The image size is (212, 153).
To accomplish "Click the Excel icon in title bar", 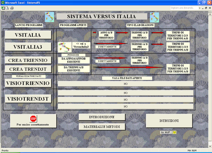I will [x=3, y=2].
